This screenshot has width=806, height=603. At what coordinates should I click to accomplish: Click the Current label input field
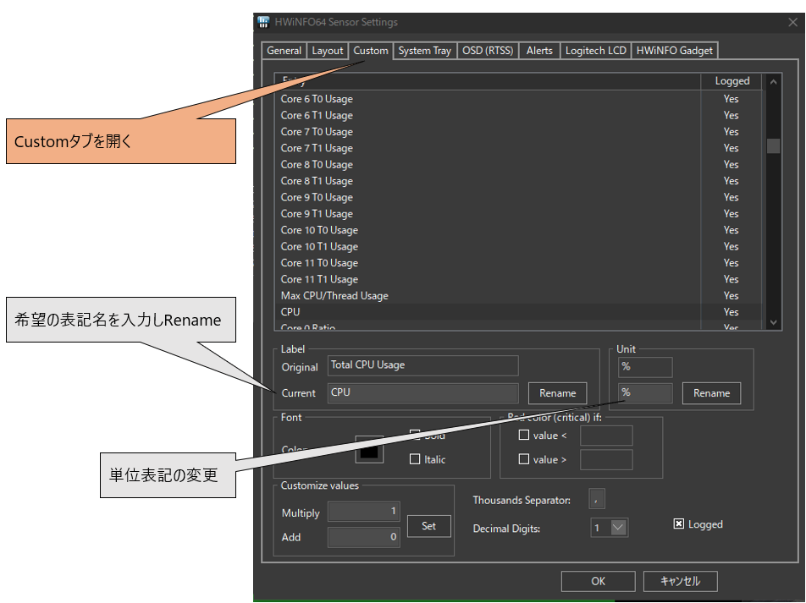422,393
